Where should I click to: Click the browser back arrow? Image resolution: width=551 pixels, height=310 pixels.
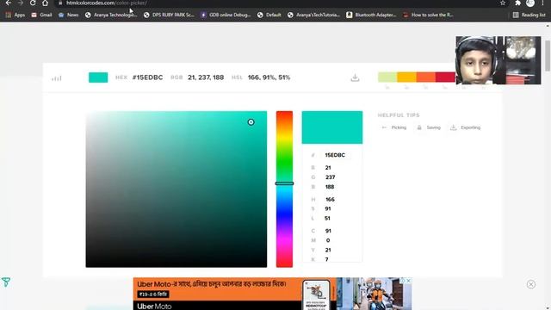pyautogui.click(x=8, y=3)
